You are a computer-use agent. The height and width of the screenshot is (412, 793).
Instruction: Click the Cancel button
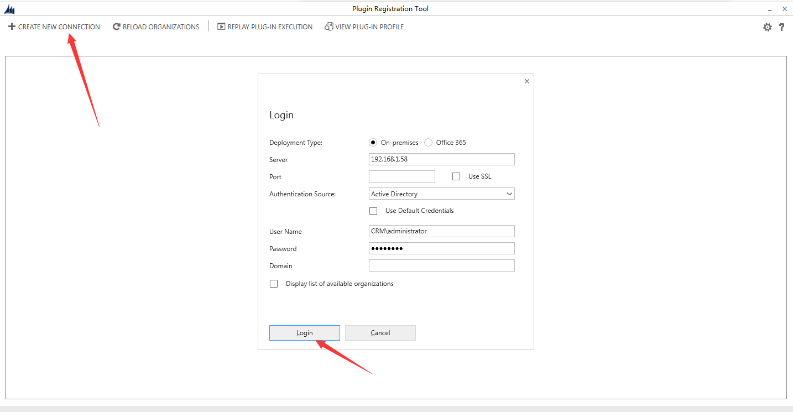(380, 333)
